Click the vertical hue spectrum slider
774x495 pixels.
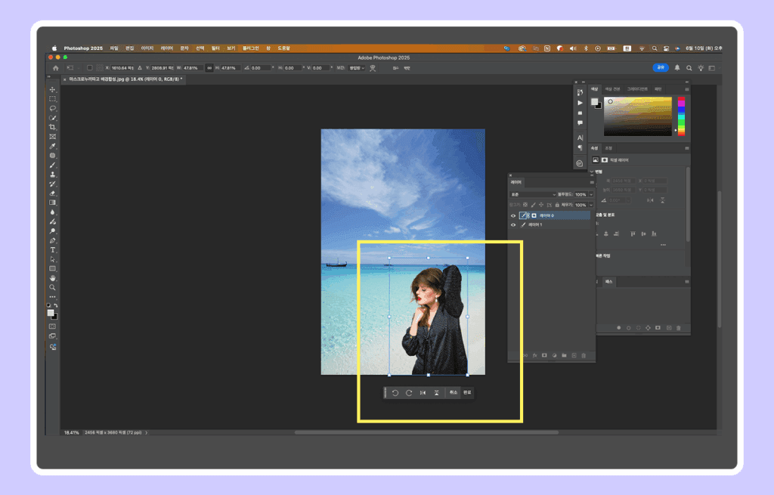pyautogui.click(x=681, y=116)
